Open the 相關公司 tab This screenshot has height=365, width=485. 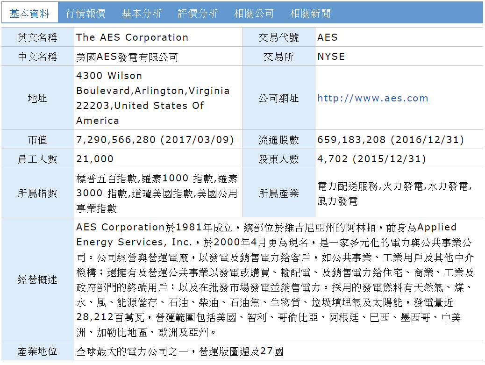tap(254, 13)
